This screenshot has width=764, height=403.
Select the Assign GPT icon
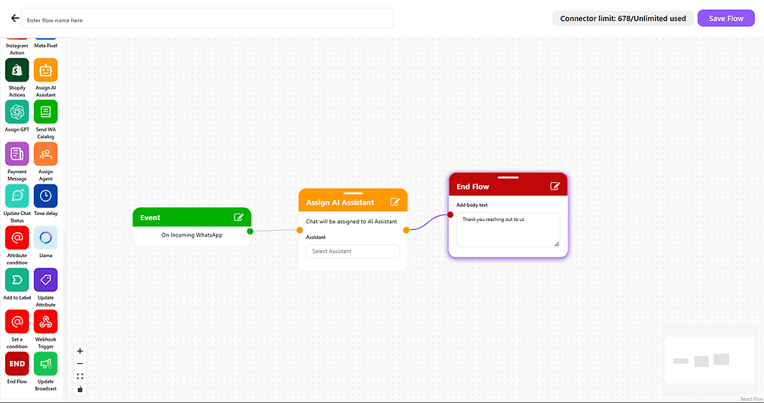pos(17,112)
